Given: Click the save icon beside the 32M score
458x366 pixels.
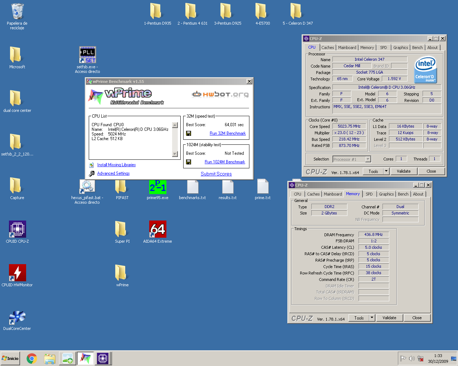Looking at the screenshot, I should (x=189, y=133).
